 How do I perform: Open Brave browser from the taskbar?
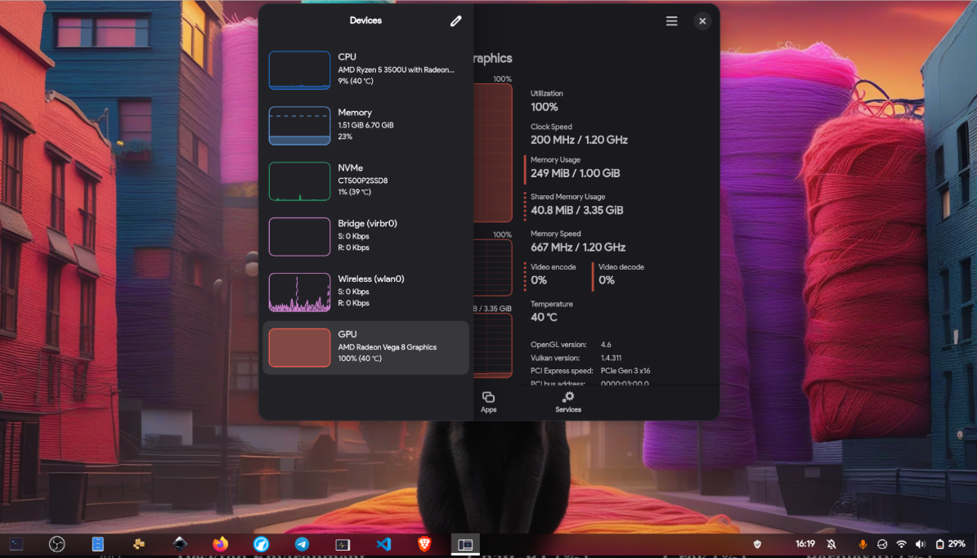click(424, 544)
